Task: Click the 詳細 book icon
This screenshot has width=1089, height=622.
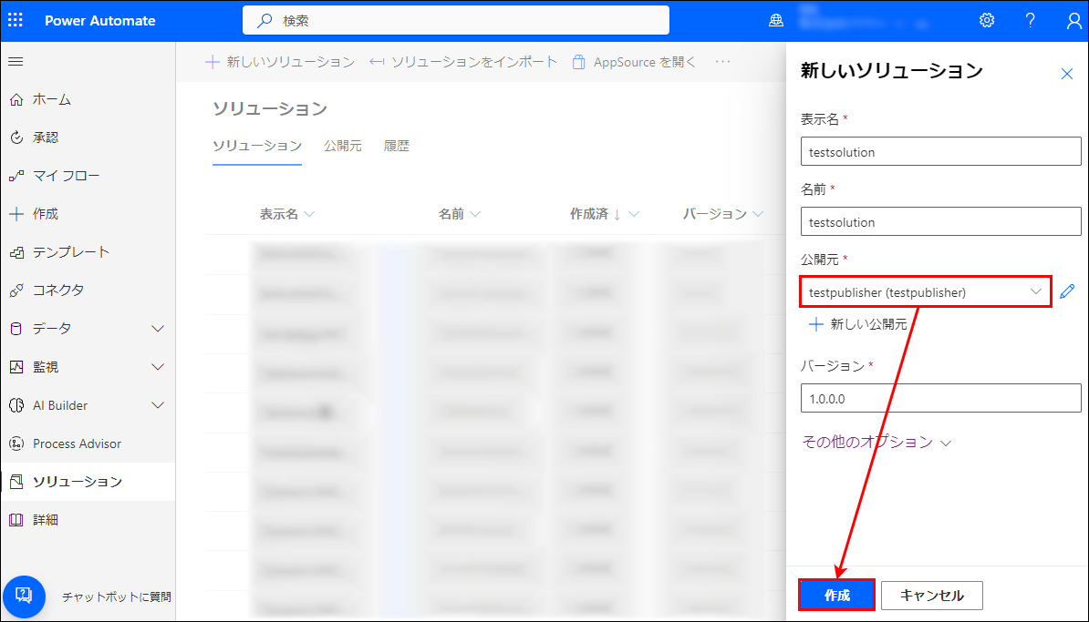Action: 16,519
